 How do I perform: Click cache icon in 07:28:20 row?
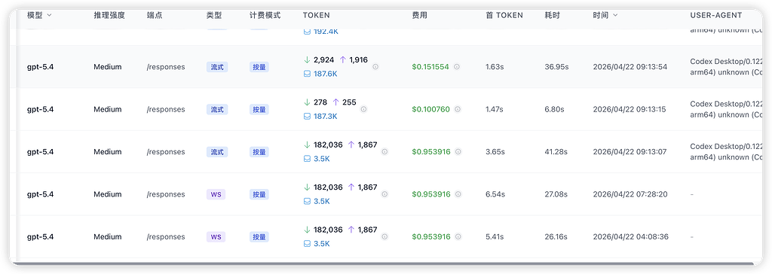pyautogui.click(x=308, y=201)
